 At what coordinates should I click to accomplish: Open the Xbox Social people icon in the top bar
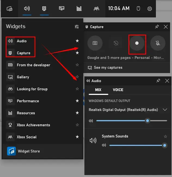click(96, 8)
